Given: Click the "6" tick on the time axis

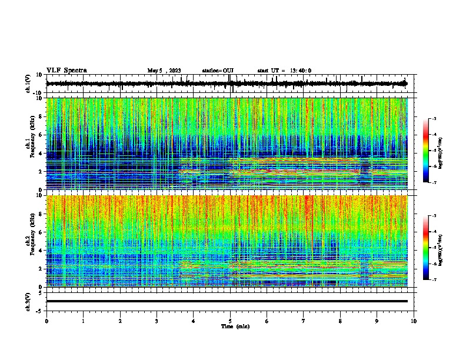Looking at the screenshot, I should pos(267,321).
